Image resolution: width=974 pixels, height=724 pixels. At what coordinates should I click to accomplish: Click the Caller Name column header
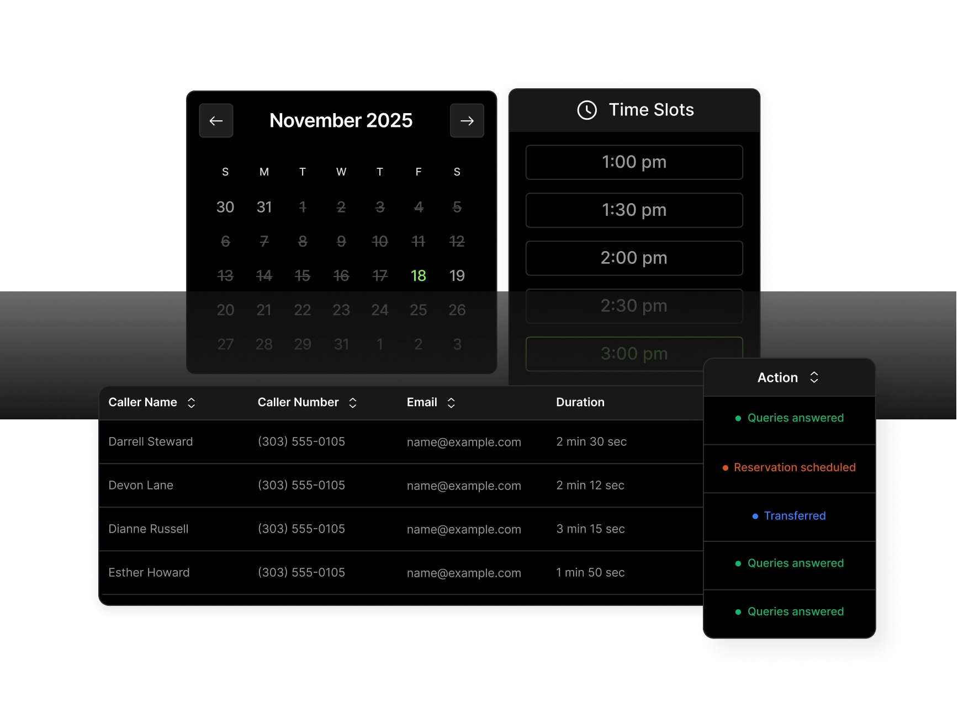[143, 402]
